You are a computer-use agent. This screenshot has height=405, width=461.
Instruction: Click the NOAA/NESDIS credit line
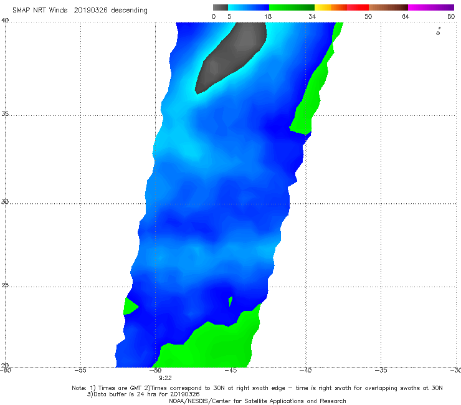tap(257, 401)
